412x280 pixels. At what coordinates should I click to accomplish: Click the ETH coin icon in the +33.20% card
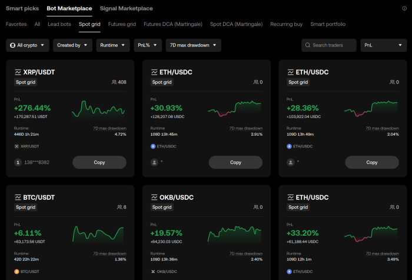(290, 272)
